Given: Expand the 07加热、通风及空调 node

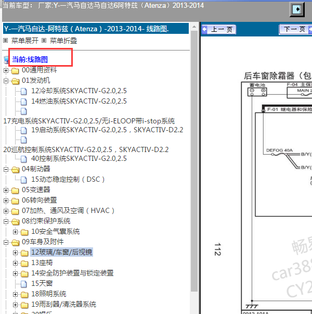Looking at the screenshot, I should (6, 211).
